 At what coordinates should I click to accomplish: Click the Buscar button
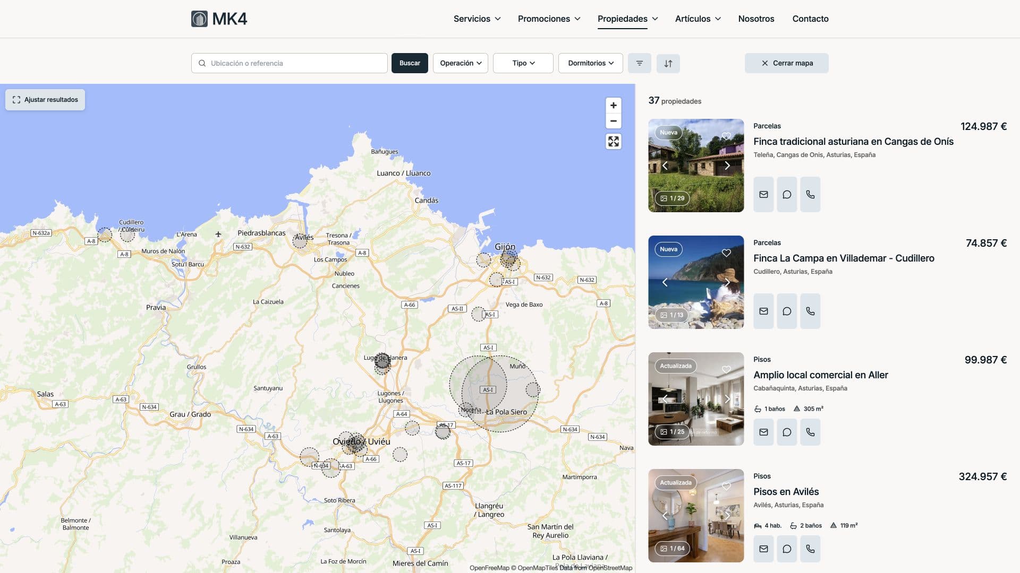410,63
